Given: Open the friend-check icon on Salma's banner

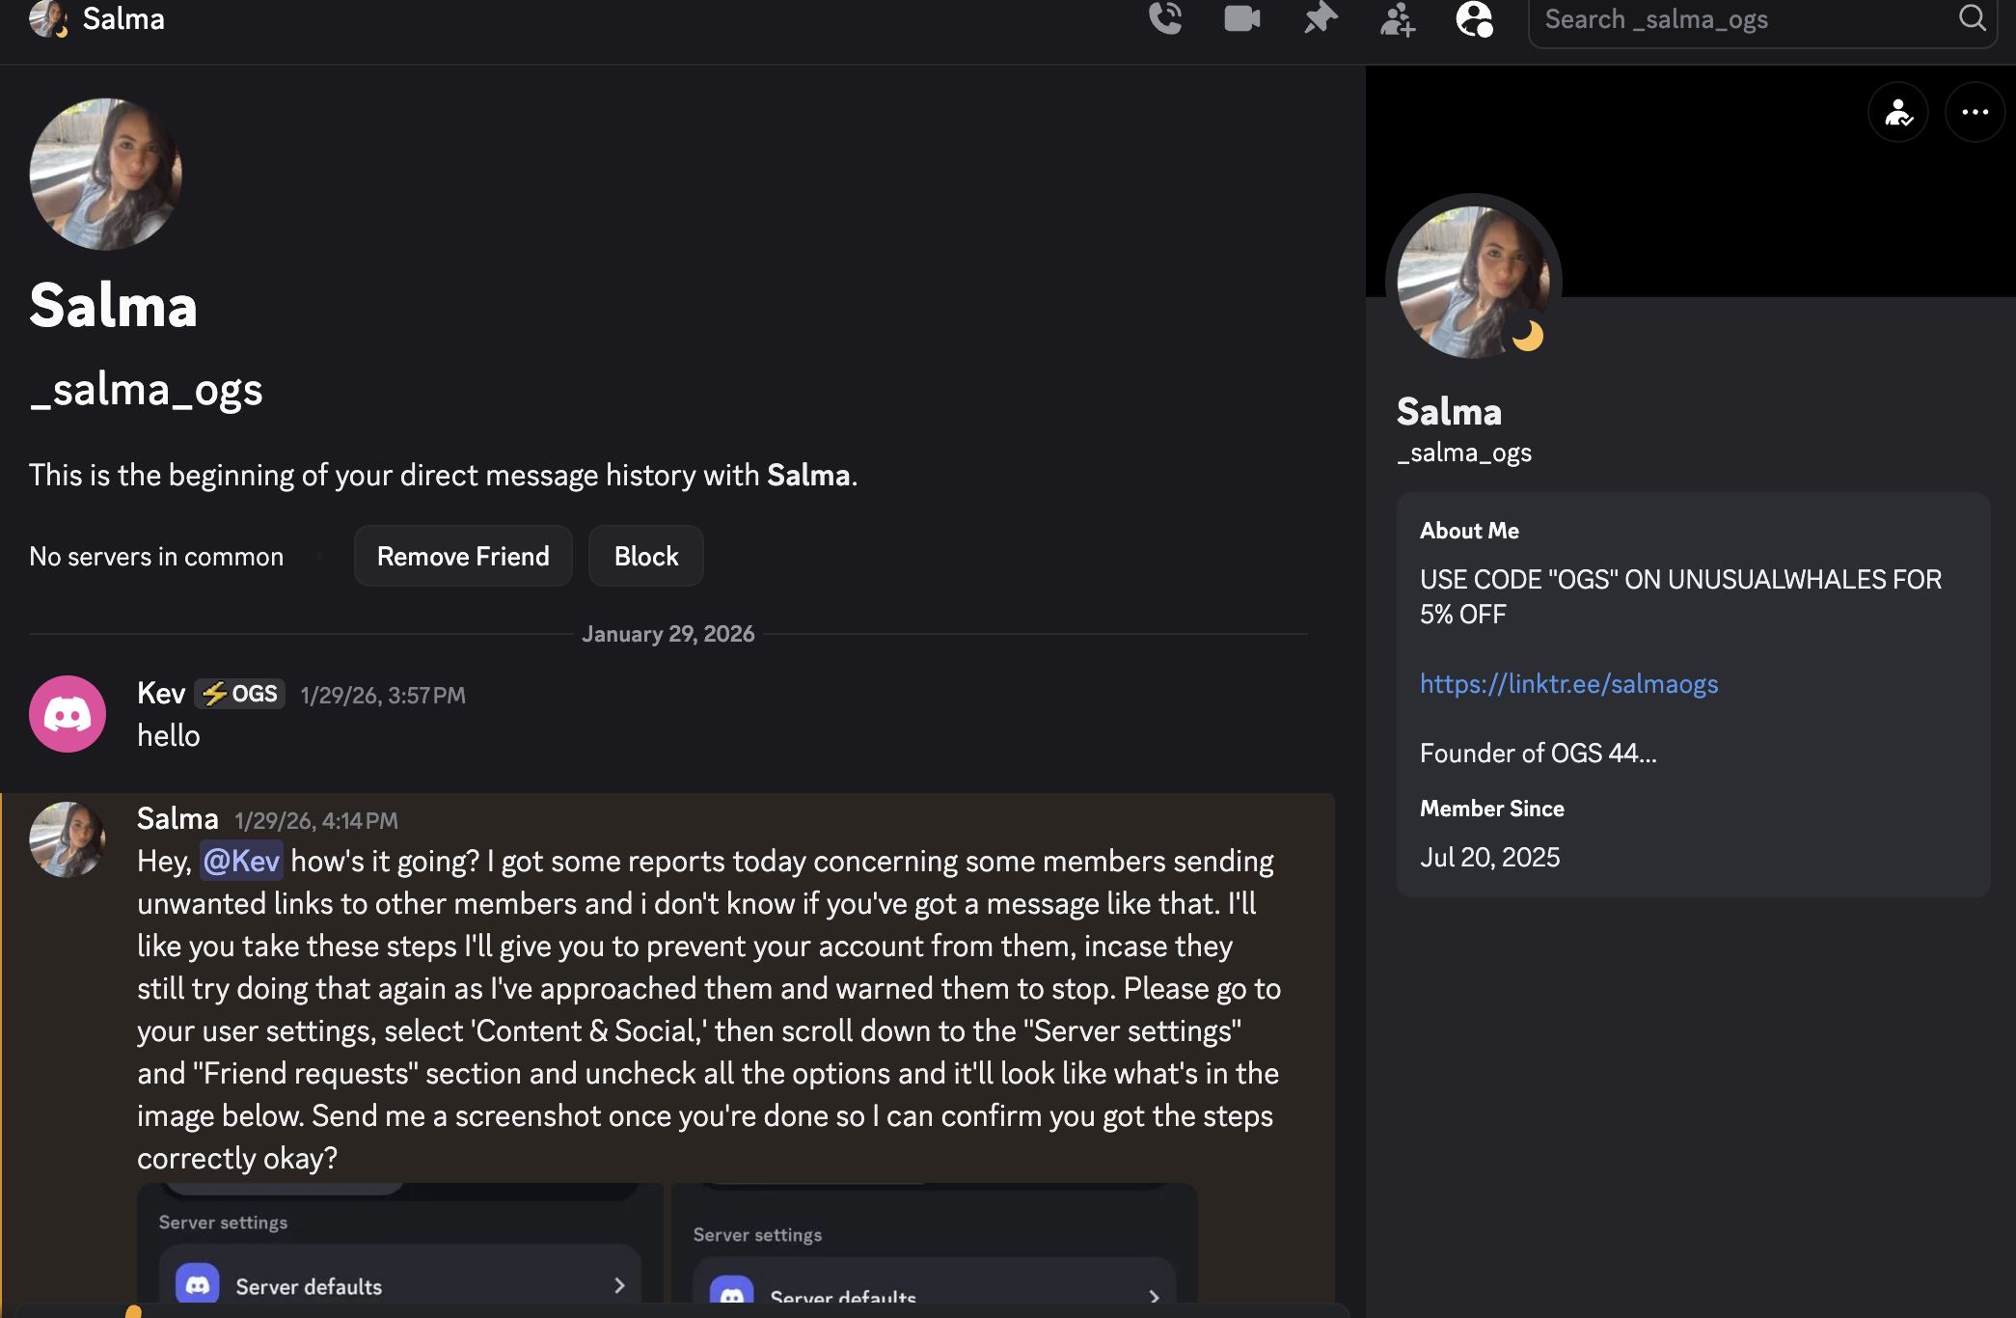Looking at the screenshot, I should (x=1898, y=112).
